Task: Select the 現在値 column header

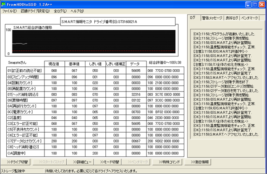Action: [x=54, y=64]
